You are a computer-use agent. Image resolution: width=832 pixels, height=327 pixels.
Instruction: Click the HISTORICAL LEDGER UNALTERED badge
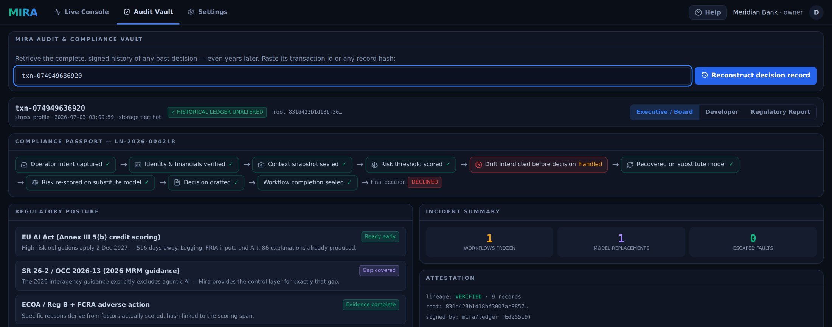click(217, 112)
